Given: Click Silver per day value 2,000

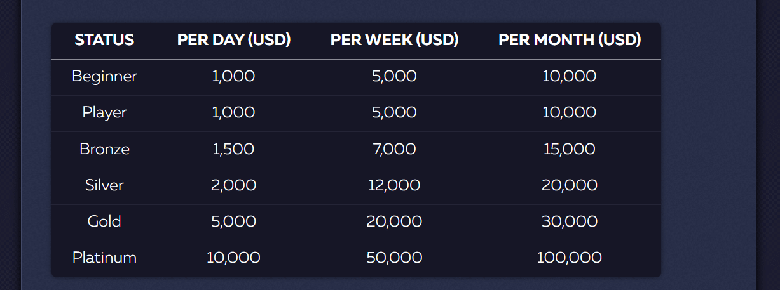Looking at the screenshot, I should tap(233, 185).
